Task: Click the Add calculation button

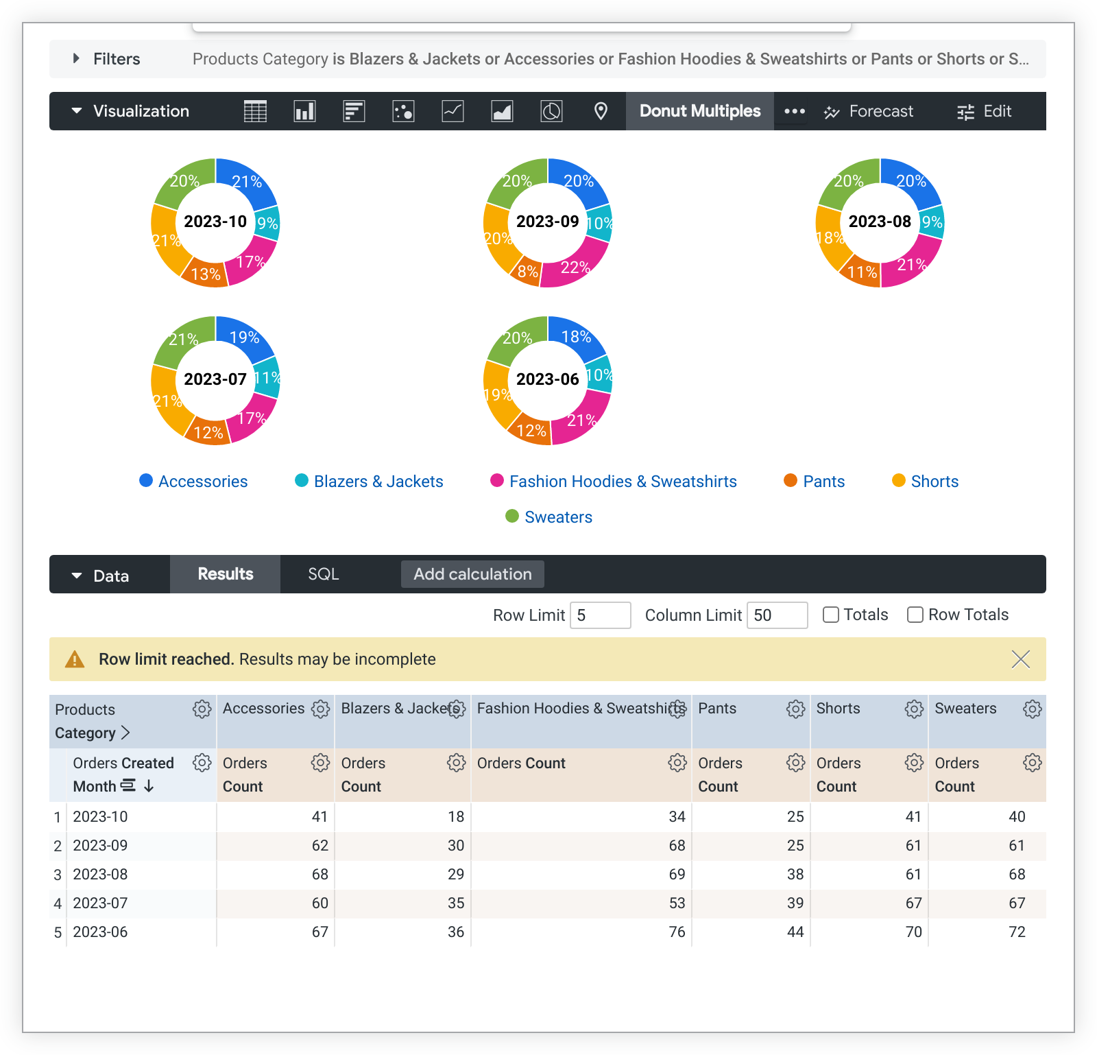Action: (x=472, y=574)
